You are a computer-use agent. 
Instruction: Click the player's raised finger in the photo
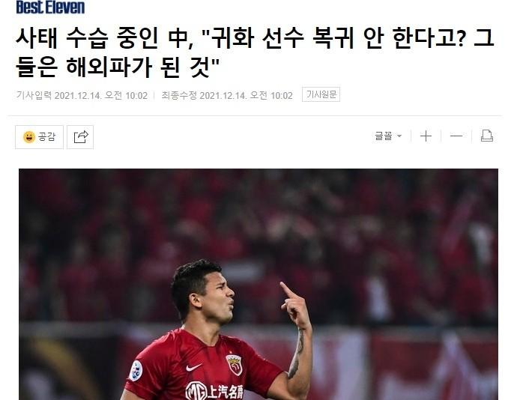(x=287, y=290)
